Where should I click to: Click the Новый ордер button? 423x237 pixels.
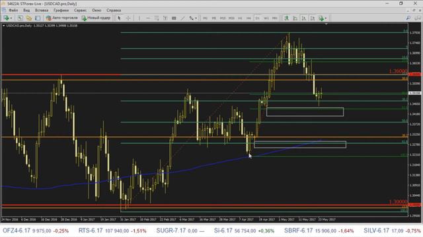tap(96, 18)
